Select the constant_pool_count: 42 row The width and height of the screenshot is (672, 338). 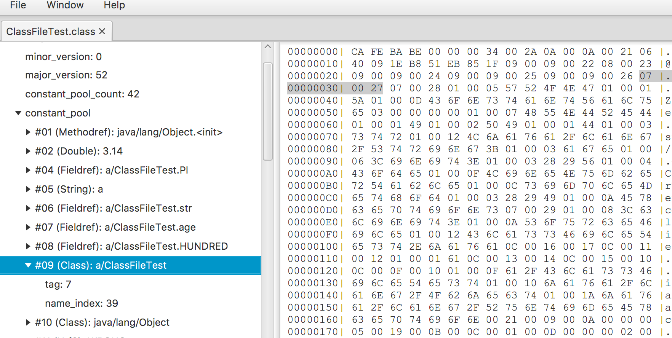click(x=131, y=94)
